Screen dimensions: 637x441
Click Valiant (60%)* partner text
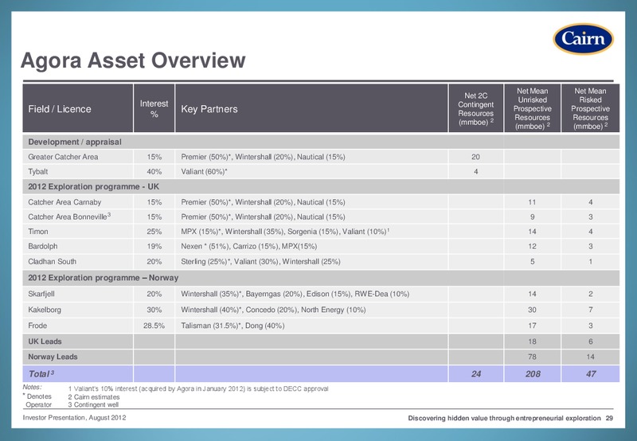tap(204, 171)
